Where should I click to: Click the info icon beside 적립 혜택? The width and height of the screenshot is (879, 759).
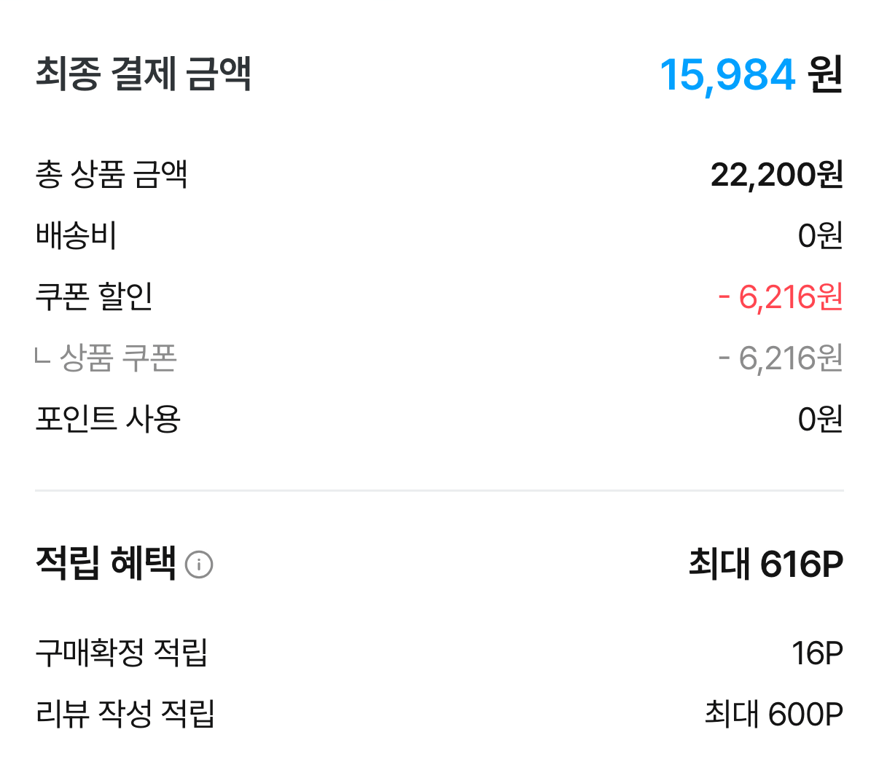pyautogui.click(x=199, y=565)
